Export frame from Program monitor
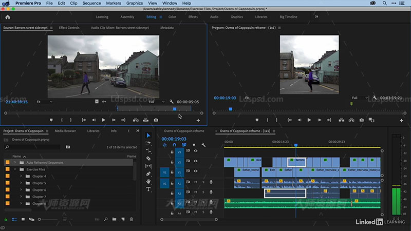This screenshot has width=411, height=231. coord(362,120)
